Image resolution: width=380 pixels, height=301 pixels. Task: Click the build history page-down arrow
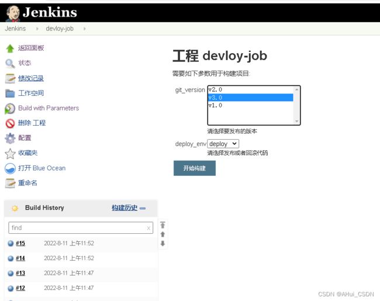click(x=163, y=243)
